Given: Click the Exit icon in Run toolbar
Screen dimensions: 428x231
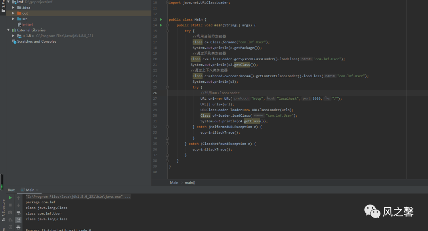Looking at the screenshot, I should click(10, 227).
